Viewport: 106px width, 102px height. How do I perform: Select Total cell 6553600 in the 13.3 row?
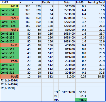point(67,14)
